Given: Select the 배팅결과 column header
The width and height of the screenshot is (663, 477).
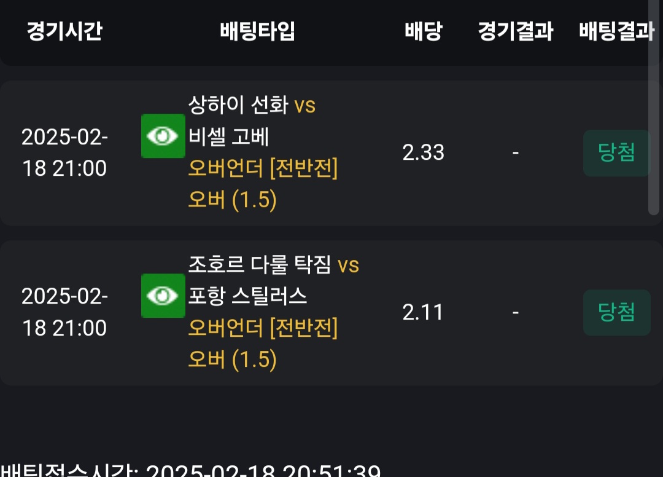Looking at the screenshot, I should pyautogui.click(x=616, y=31).
